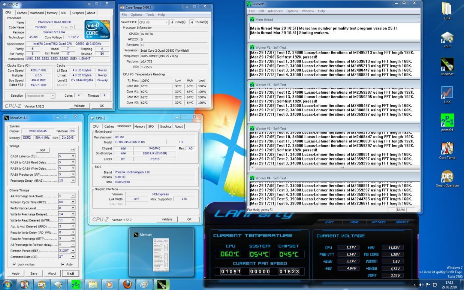Viewport: 464px width, 290px height.
Task: Open the Memory tab in lower CPU-Z window
Action: tap(140, 126)
